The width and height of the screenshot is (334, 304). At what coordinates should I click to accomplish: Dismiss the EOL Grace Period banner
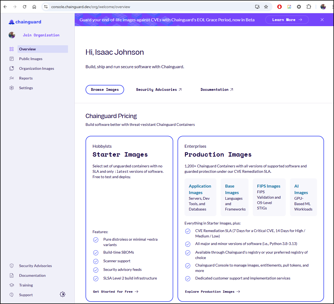coord(322,20)
